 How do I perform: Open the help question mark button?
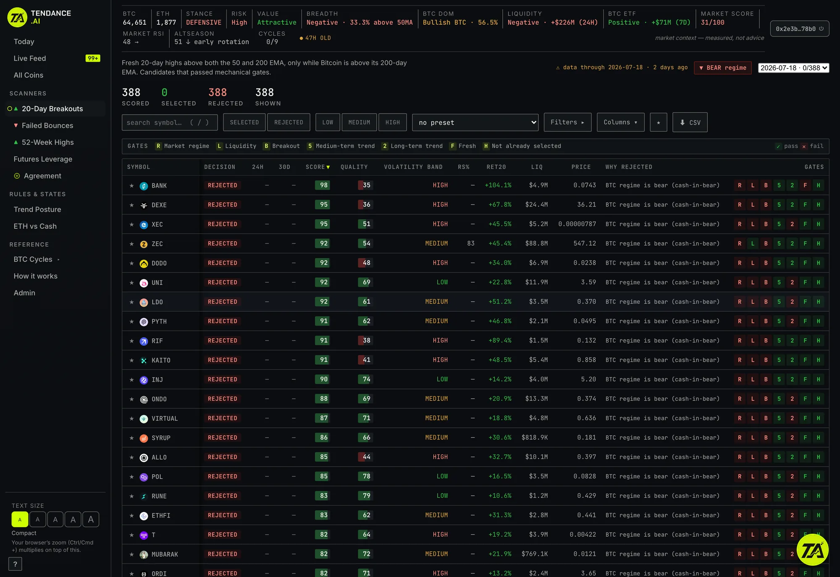pyautogui.click(x=15, y=564)
